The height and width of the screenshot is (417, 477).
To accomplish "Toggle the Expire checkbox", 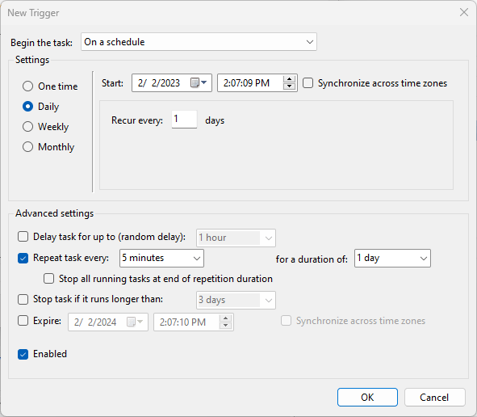I will 23,321.
